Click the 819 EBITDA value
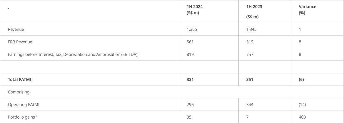The height and width of the screenshot is (123, 344). click(190, 54)
